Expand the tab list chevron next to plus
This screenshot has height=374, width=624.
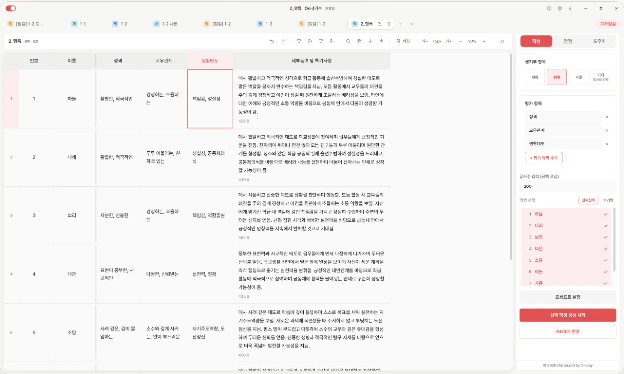point(412,24)
